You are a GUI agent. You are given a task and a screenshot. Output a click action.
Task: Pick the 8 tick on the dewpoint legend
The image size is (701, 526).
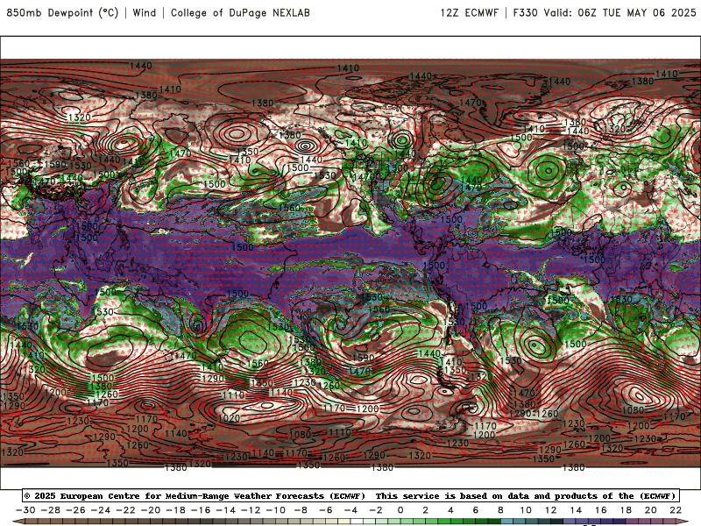pyautogui.click(x=500, y=510)
